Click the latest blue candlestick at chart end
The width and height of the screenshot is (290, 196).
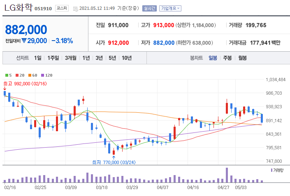262,118
